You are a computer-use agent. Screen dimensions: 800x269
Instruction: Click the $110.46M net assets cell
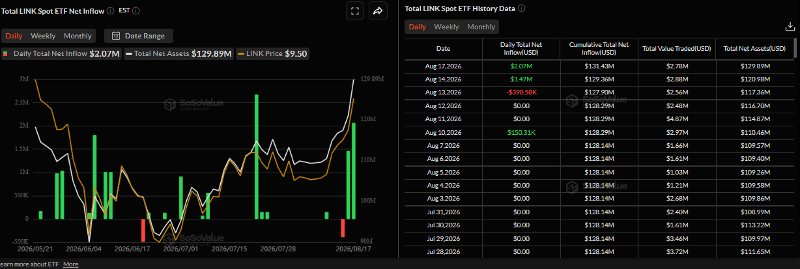(x=754, y=133)
